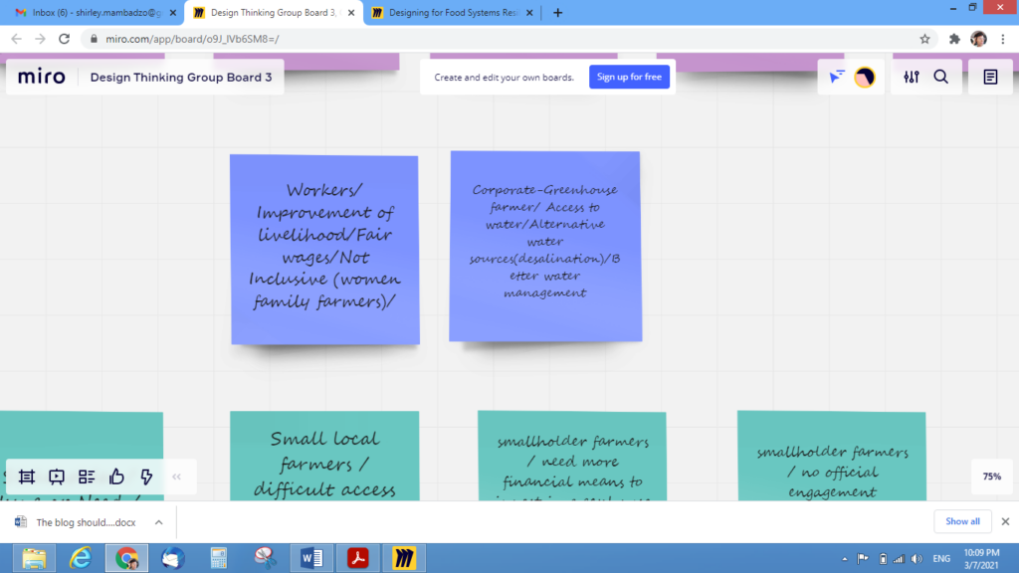Show hidden system tray icons

[x=845, y=559]
